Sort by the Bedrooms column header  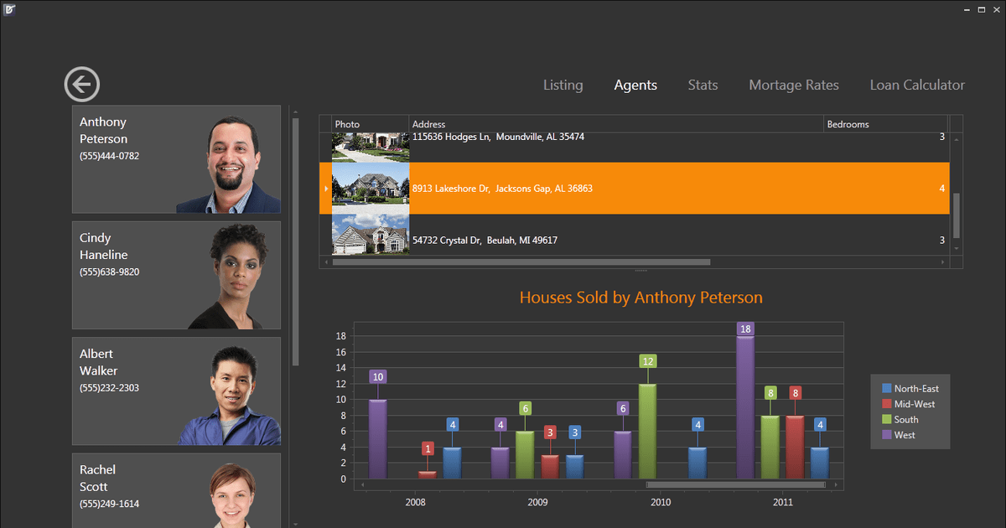point(885,124)
